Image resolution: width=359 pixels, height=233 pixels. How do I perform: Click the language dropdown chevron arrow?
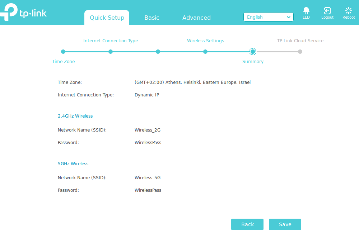(289, 17)
